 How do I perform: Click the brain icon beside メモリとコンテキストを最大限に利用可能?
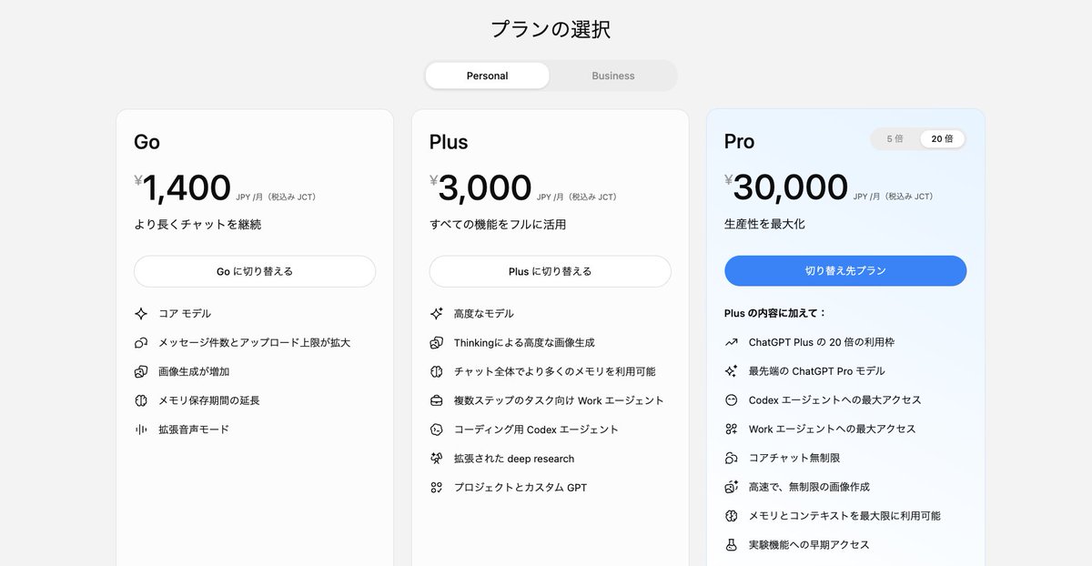coord(731,516)
